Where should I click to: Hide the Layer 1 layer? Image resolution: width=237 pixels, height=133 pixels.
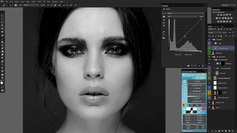(x=209, y=108)
